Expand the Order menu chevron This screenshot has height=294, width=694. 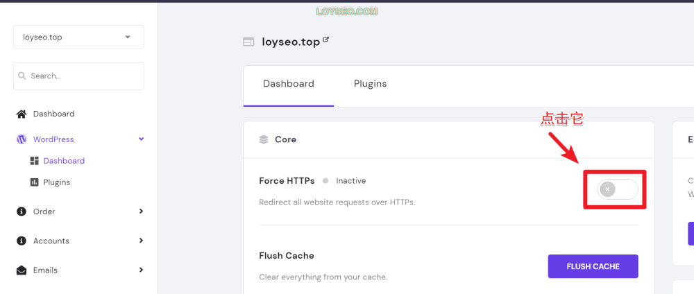click(x=141, y=211)
